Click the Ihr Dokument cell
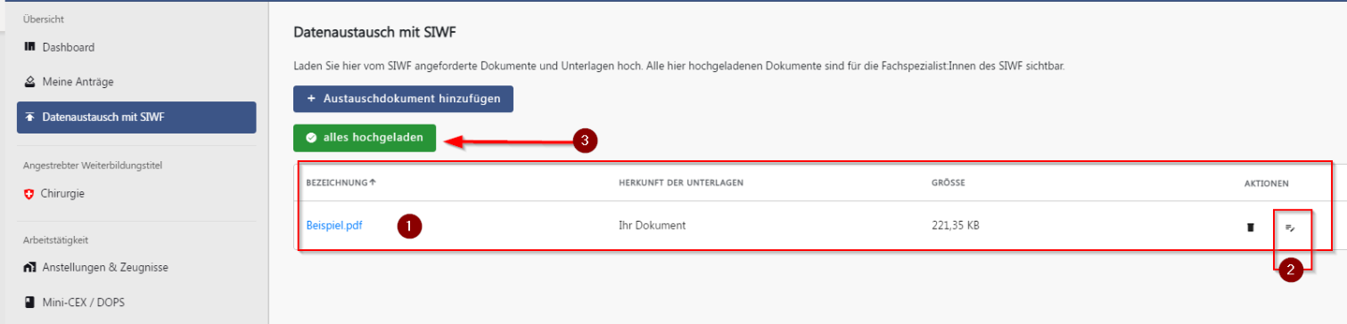Viewport: 1347px width, 324px height. coord(652,226)
